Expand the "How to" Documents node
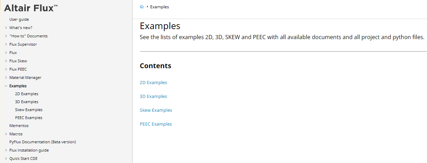The image size is (427, 163). 6,36
